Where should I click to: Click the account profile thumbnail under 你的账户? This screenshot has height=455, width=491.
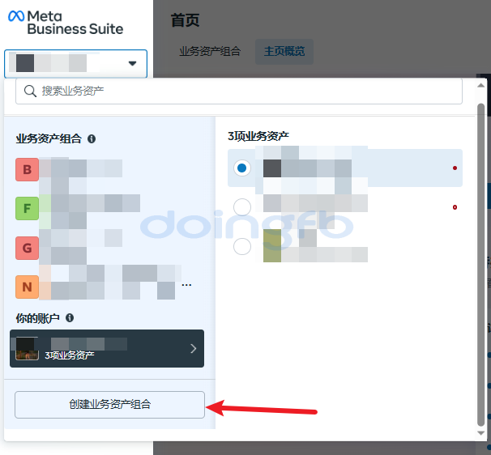28,349
